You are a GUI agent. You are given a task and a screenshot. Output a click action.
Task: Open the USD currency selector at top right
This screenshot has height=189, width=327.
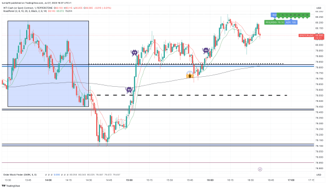point(319,8)
